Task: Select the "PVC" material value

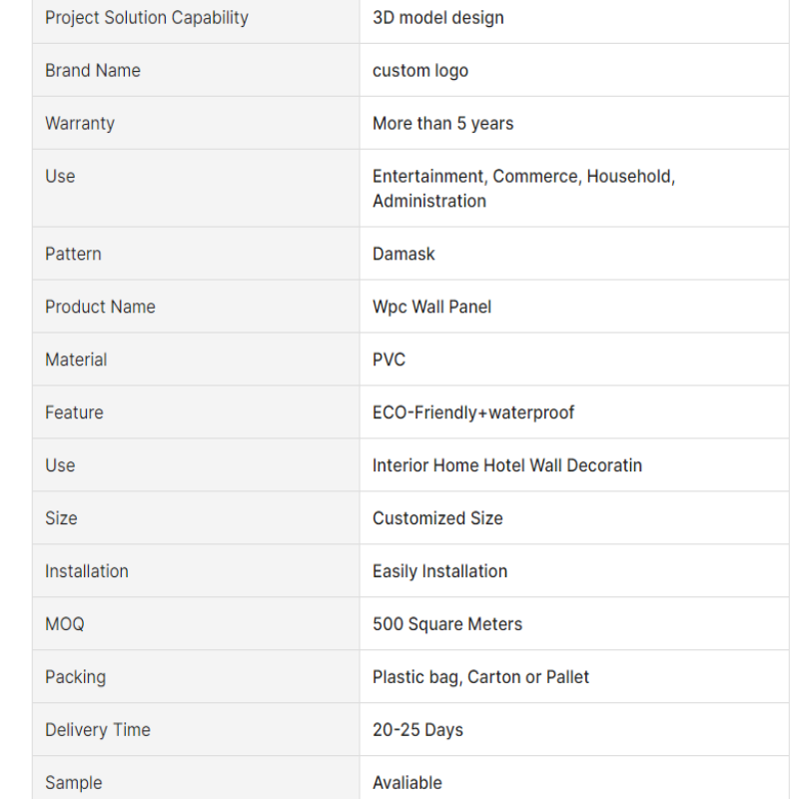Action: [390, 360]
